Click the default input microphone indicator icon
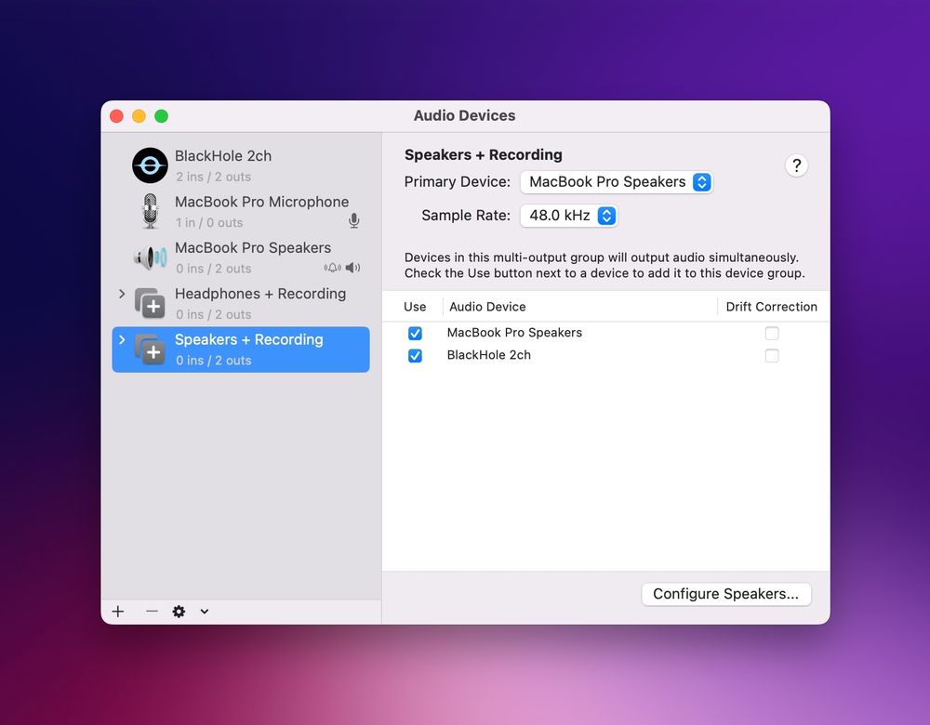930x725 pixels. coord(354,221)
